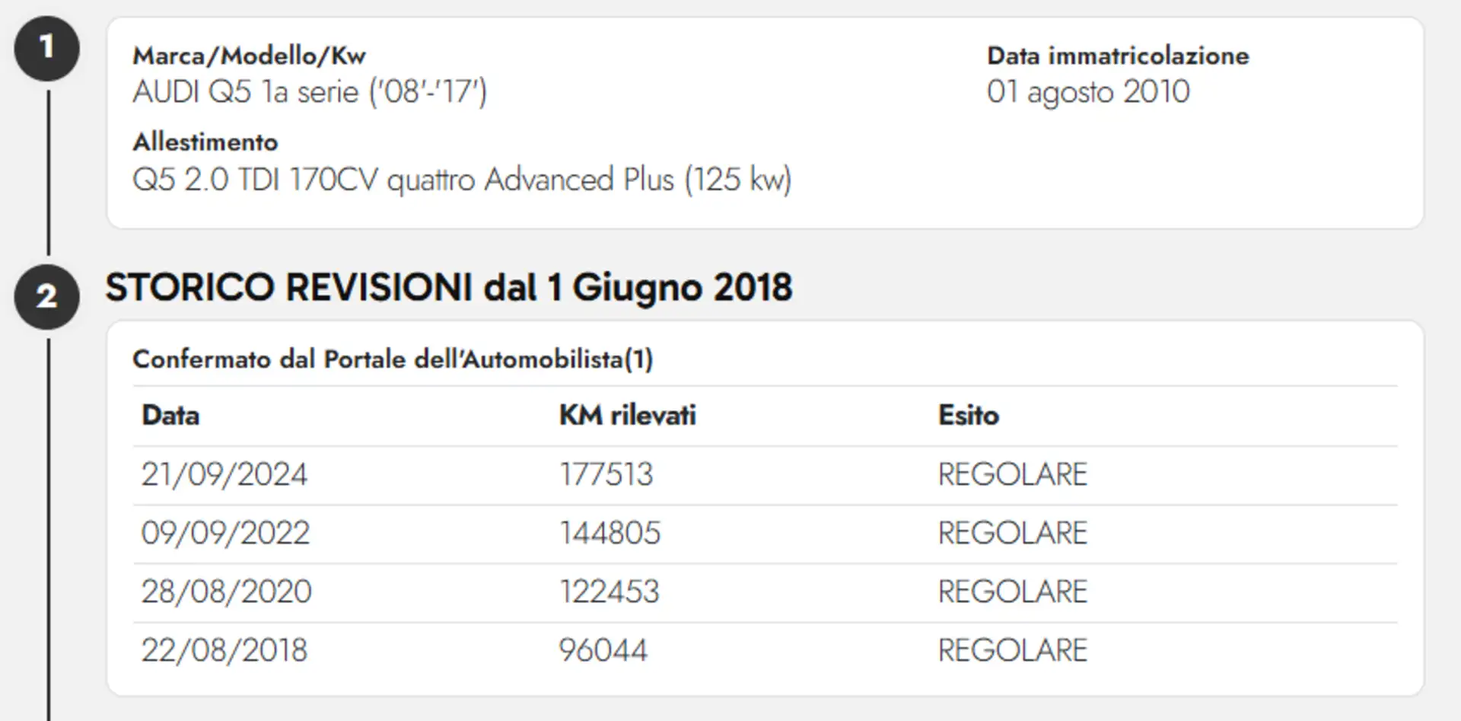Click the 177513 km reading
Viewport: 1461px width, 721px height.
pyautogui.click(x=606, y=474)
